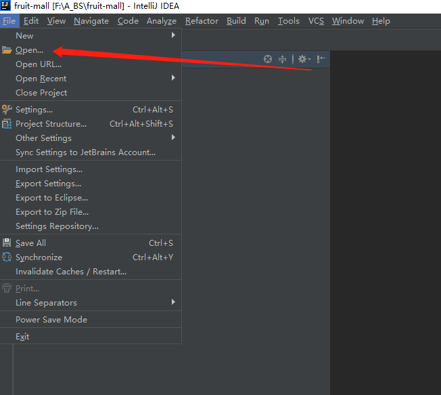Open Settings... from the File menu

pos(91,110)
